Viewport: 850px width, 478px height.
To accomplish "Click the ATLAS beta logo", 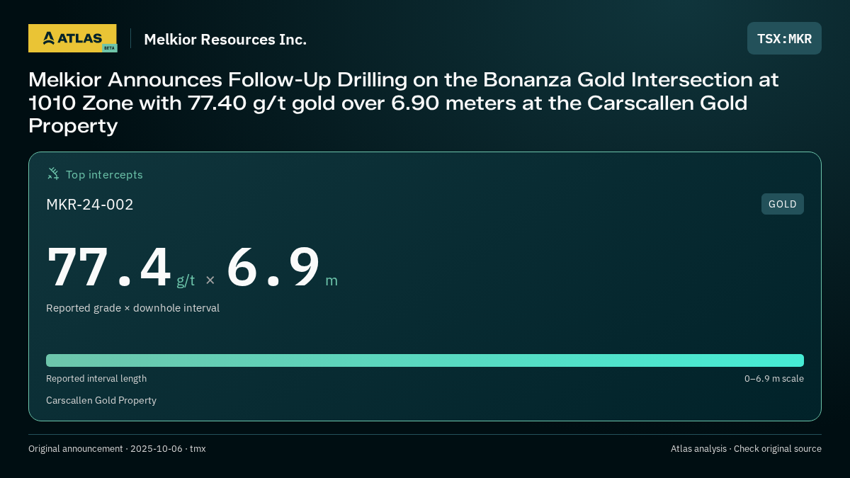I will click(x=72, y=38).
